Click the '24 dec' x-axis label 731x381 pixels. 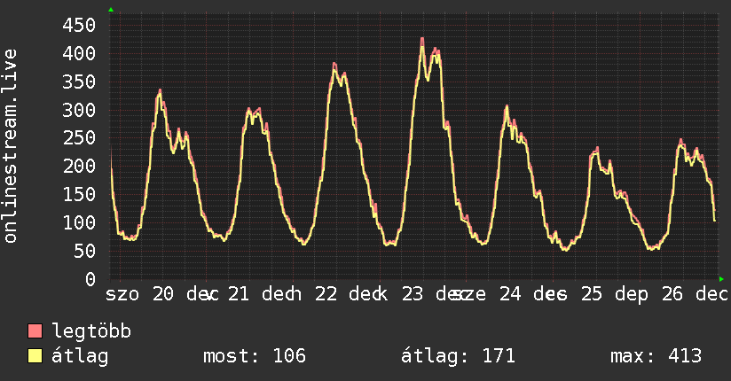tap(532, 294)
